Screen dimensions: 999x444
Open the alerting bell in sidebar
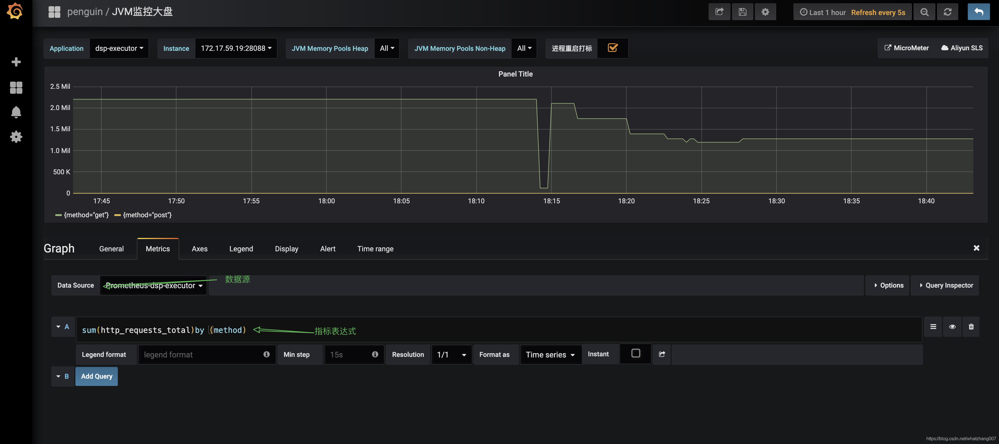[x=16, y=112]
